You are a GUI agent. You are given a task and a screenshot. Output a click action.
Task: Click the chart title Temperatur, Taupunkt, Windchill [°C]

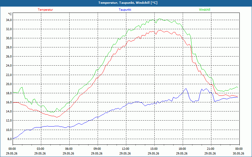click(x=128, y=3)
